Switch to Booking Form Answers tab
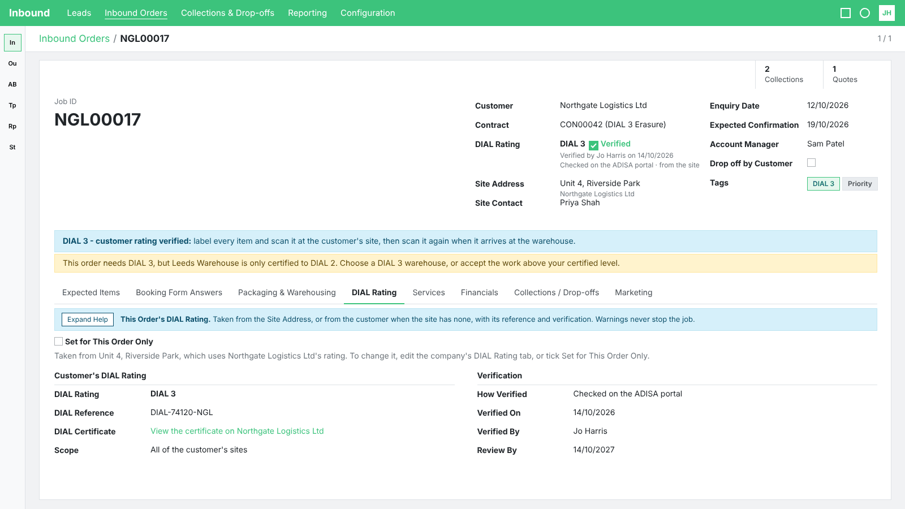This screenshot has width=905, height=509. click(179, 292)
